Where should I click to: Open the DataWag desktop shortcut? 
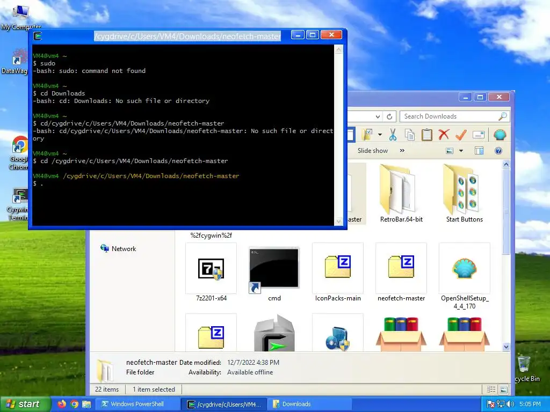16,61
